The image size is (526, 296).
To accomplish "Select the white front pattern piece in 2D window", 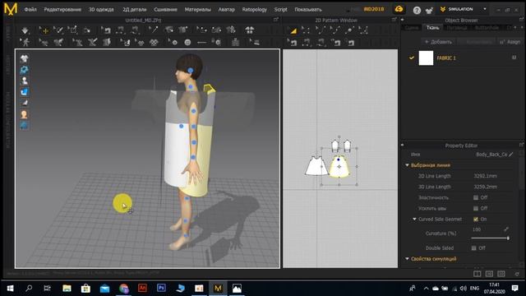I will [x=316, y=166].
